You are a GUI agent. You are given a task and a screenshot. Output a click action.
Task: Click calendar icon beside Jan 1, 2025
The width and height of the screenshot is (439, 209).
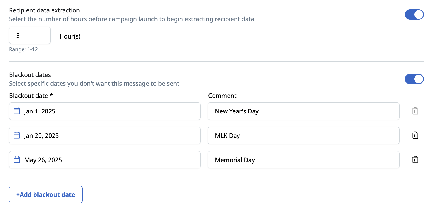click(x=17, y=111)
